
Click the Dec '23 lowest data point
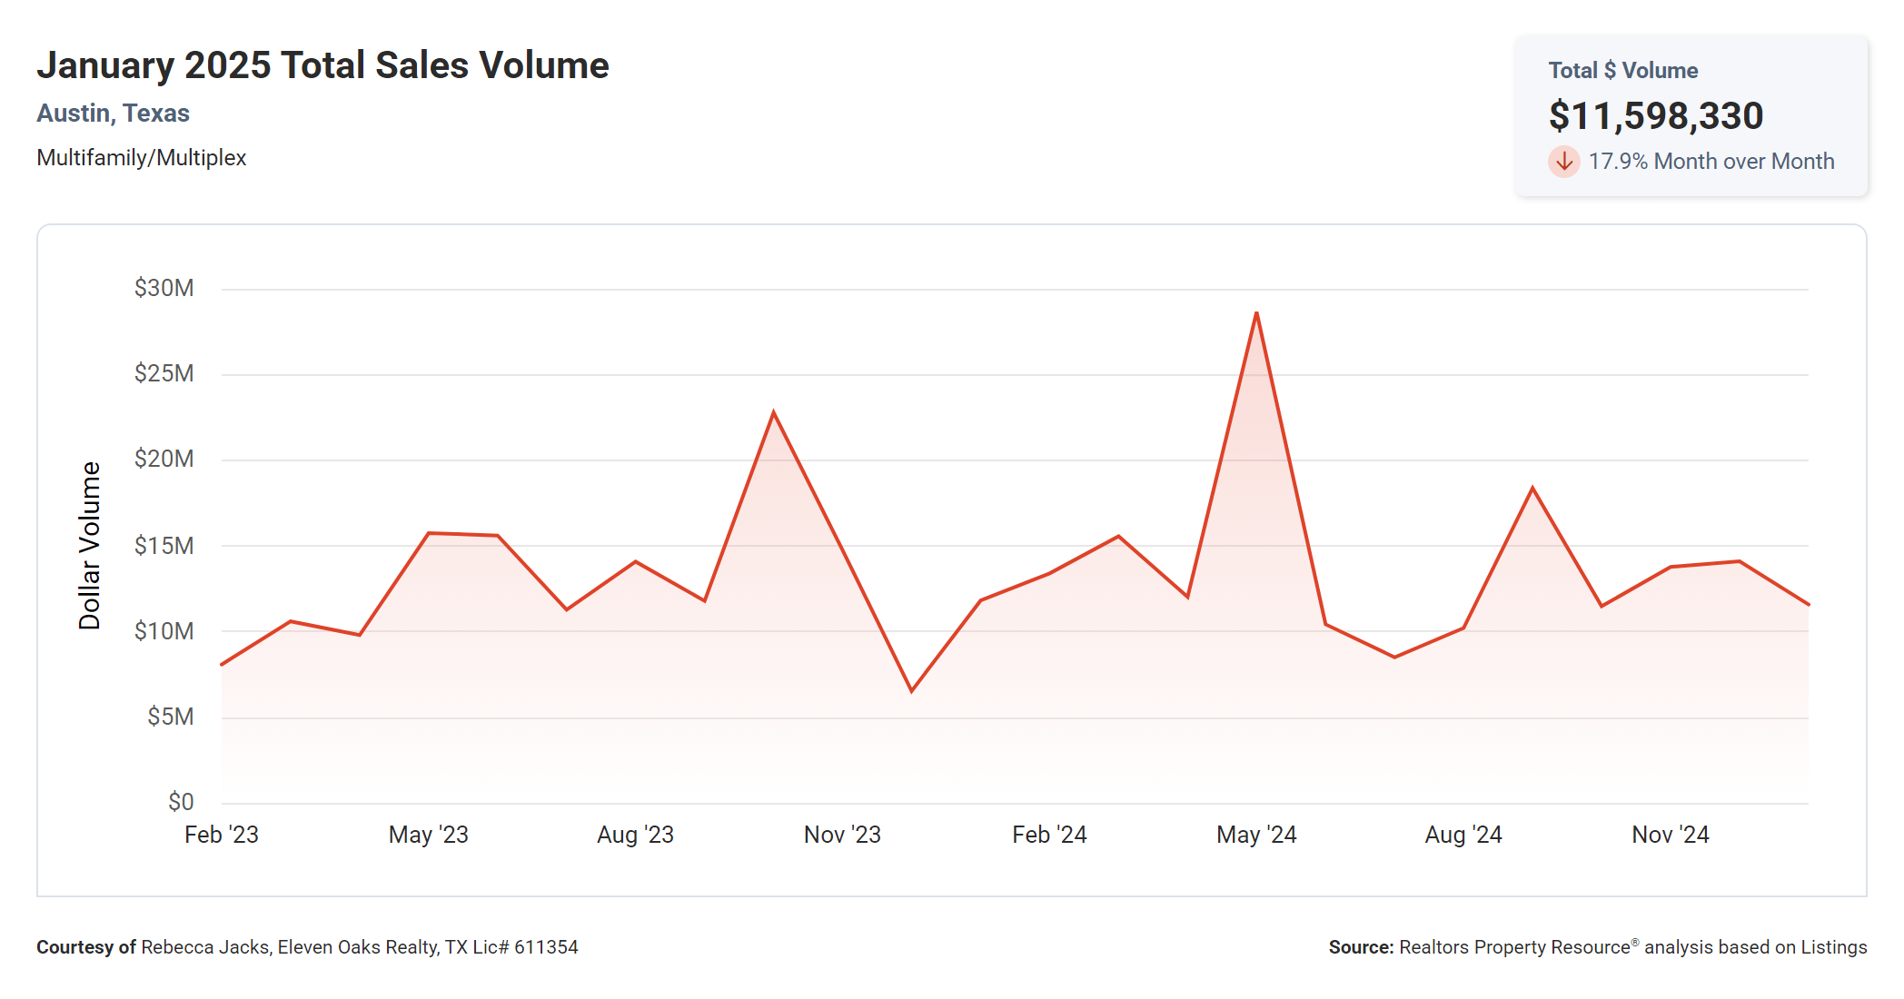(911, 690)
